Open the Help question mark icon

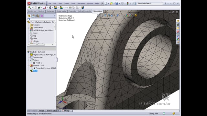(x=165, y=4)
